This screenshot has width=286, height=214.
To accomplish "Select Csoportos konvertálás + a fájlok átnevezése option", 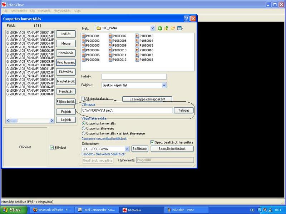I will tap(84, 133).
